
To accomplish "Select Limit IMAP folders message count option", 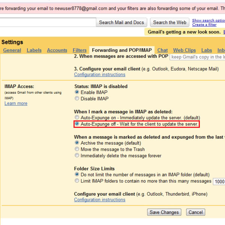I will click(77, 181).
